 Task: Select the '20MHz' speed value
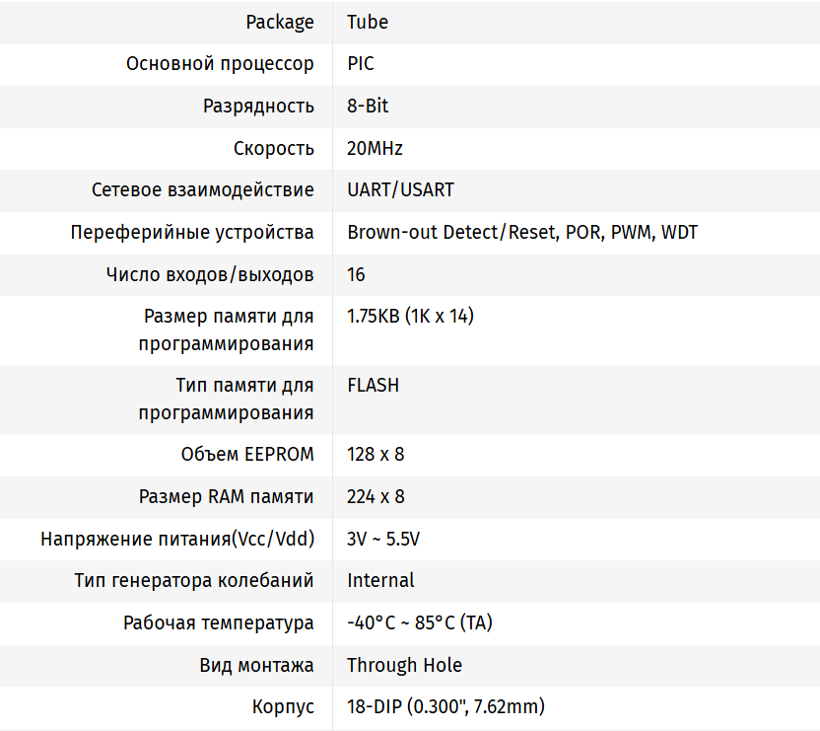click(375, 149)
